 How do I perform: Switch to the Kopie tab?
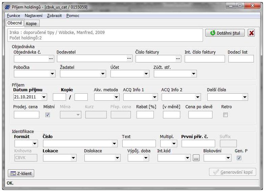(32, 24)
